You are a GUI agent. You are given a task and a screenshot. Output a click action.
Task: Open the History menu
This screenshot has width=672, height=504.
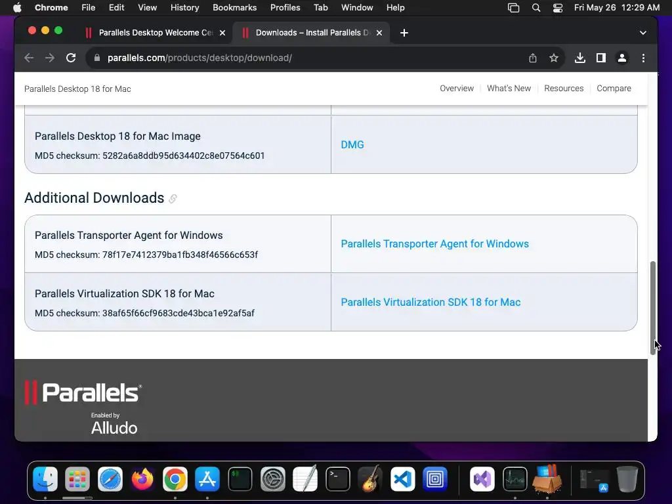184,7
